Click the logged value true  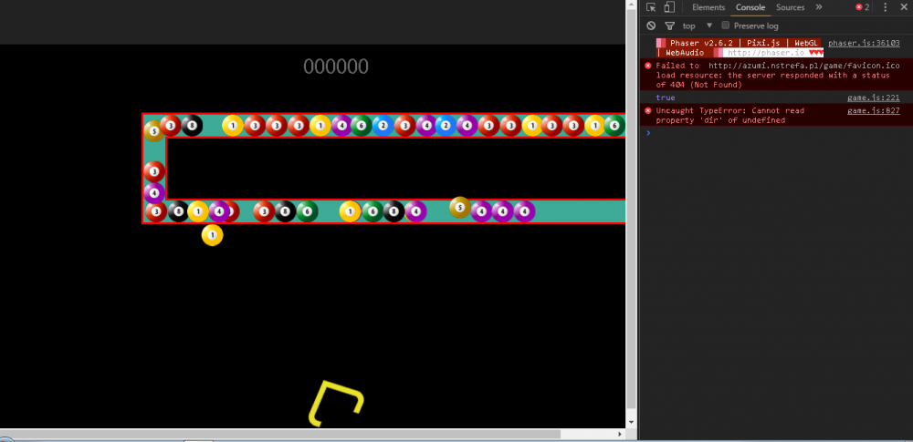(x=666, y=98)
